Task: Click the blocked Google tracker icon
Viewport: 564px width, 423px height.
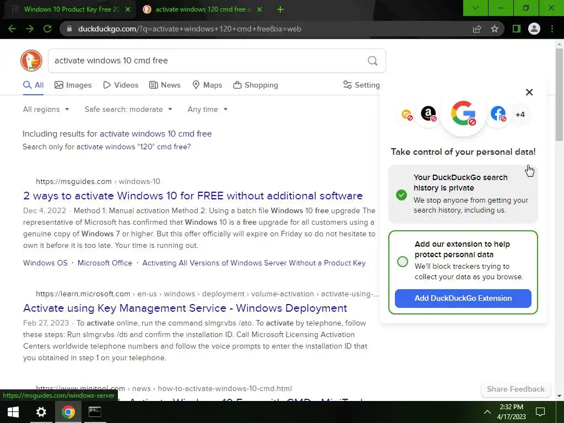Action: tap(463, 113)
